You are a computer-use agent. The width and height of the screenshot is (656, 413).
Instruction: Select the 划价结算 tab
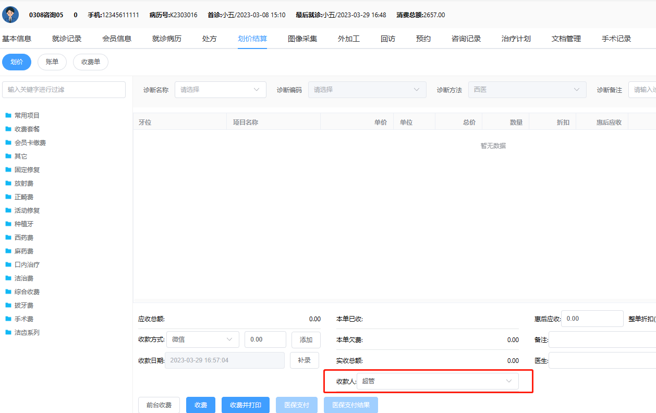[x=252, y=39]
